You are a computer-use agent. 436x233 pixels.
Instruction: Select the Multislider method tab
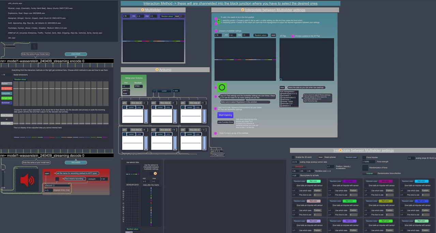(6, 103)
